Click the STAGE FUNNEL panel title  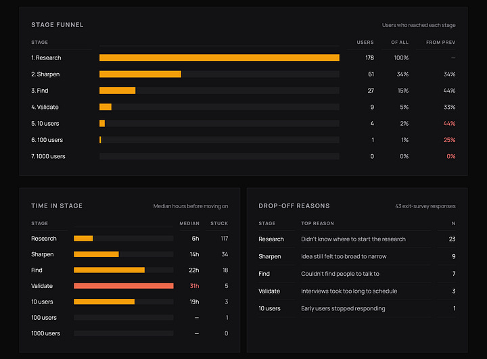tap(57, 25)
